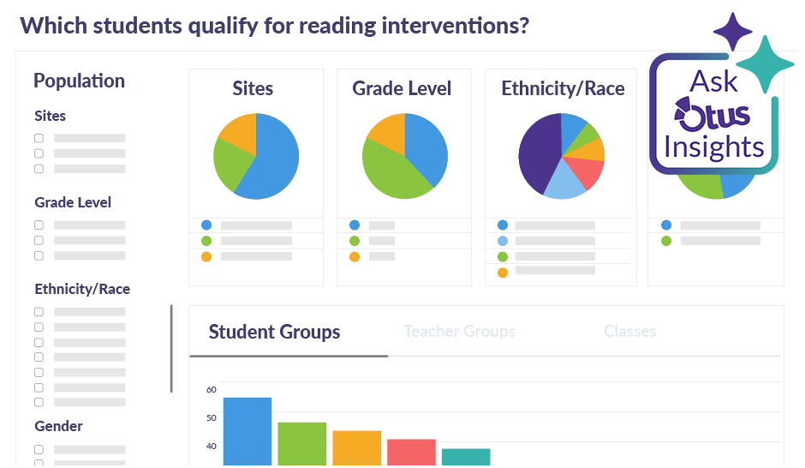Click the dark purple Ethnicity/Race pie slice
Viewport: 805px width, 468px height.
(538, 154)
